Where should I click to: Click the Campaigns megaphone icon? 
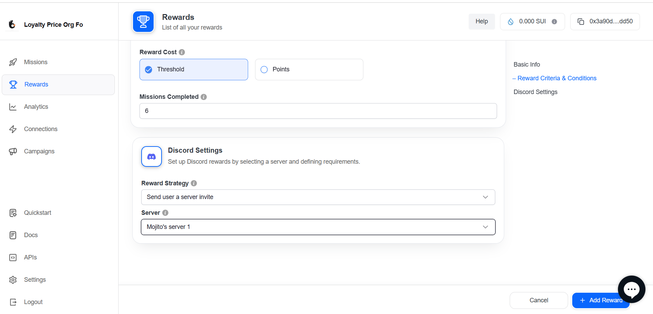pyautogui.click(x=13, y=151)
